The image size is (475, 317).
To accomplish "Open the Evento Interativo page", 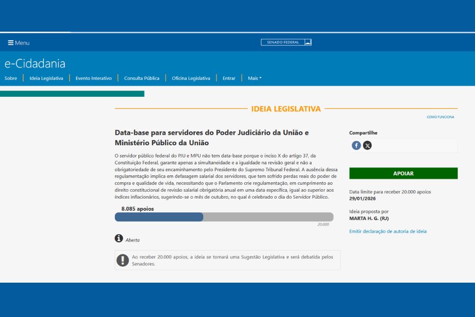I will point(93,78).
